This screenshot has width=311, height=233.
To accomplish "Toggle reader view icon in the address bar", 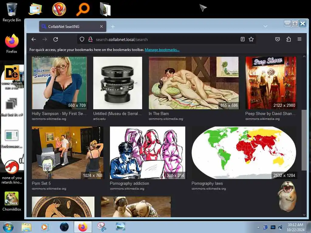I will [x=242, y=39].
